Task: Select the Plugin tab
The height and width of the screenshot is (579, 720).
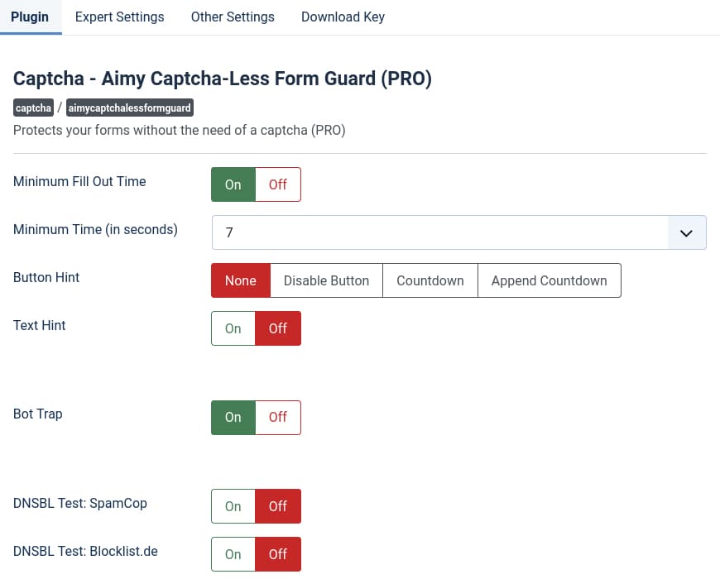Action: point(30,17)
